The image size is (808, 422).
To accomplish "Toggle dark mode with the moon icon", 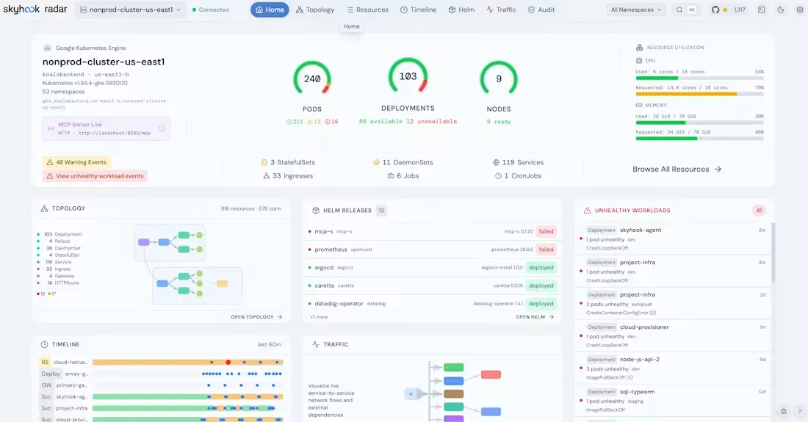I will tap(781, 10).
